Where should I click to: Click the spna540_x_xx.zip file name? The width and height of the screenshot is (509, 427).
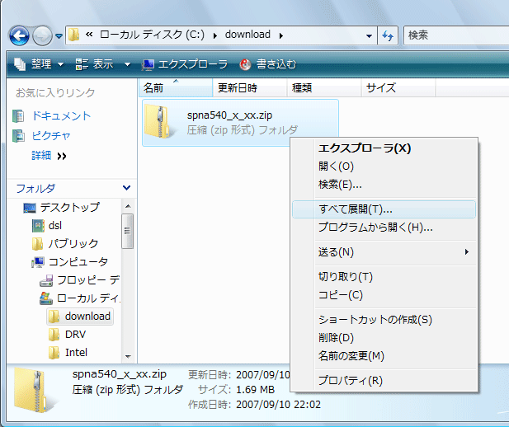229,115
